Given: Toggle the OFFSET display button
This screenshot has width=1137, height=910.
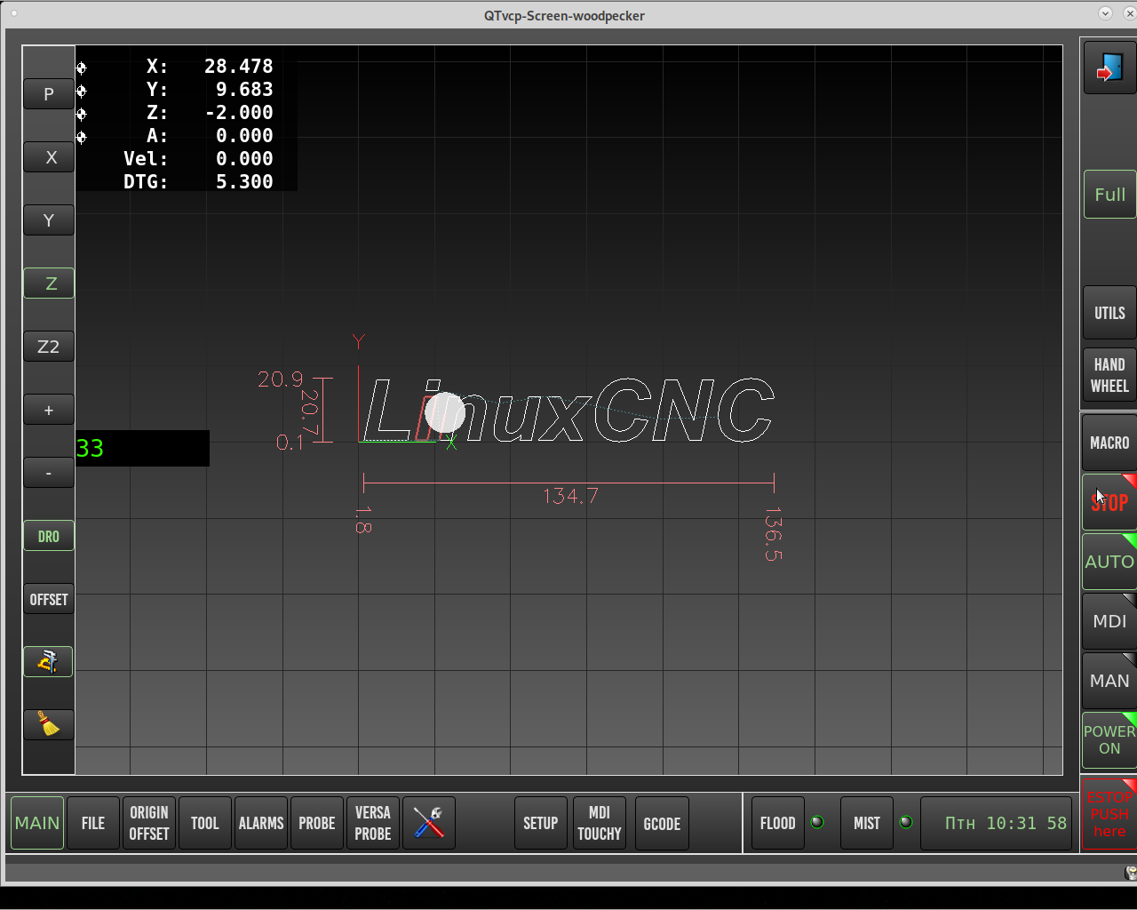Looking at the screenshot, I should (x=49, y=599).
